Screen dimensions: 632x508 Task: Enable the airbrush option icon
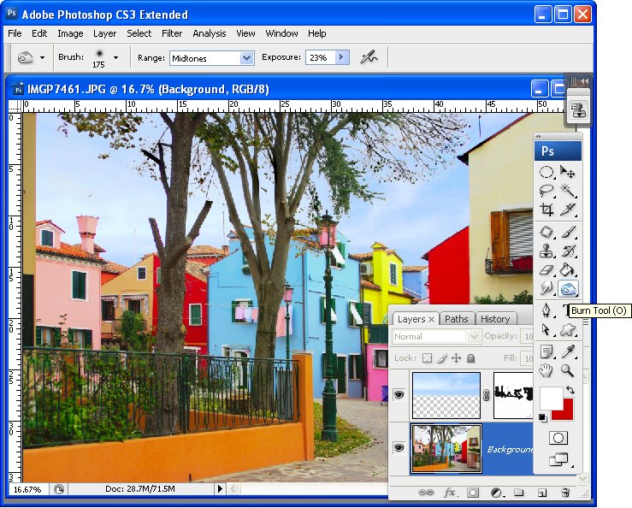click(x=369, y=57)
